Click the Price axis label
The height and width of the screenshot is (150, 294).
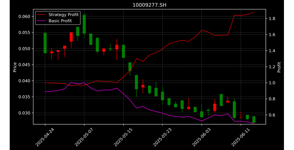[x=15, y=67]
